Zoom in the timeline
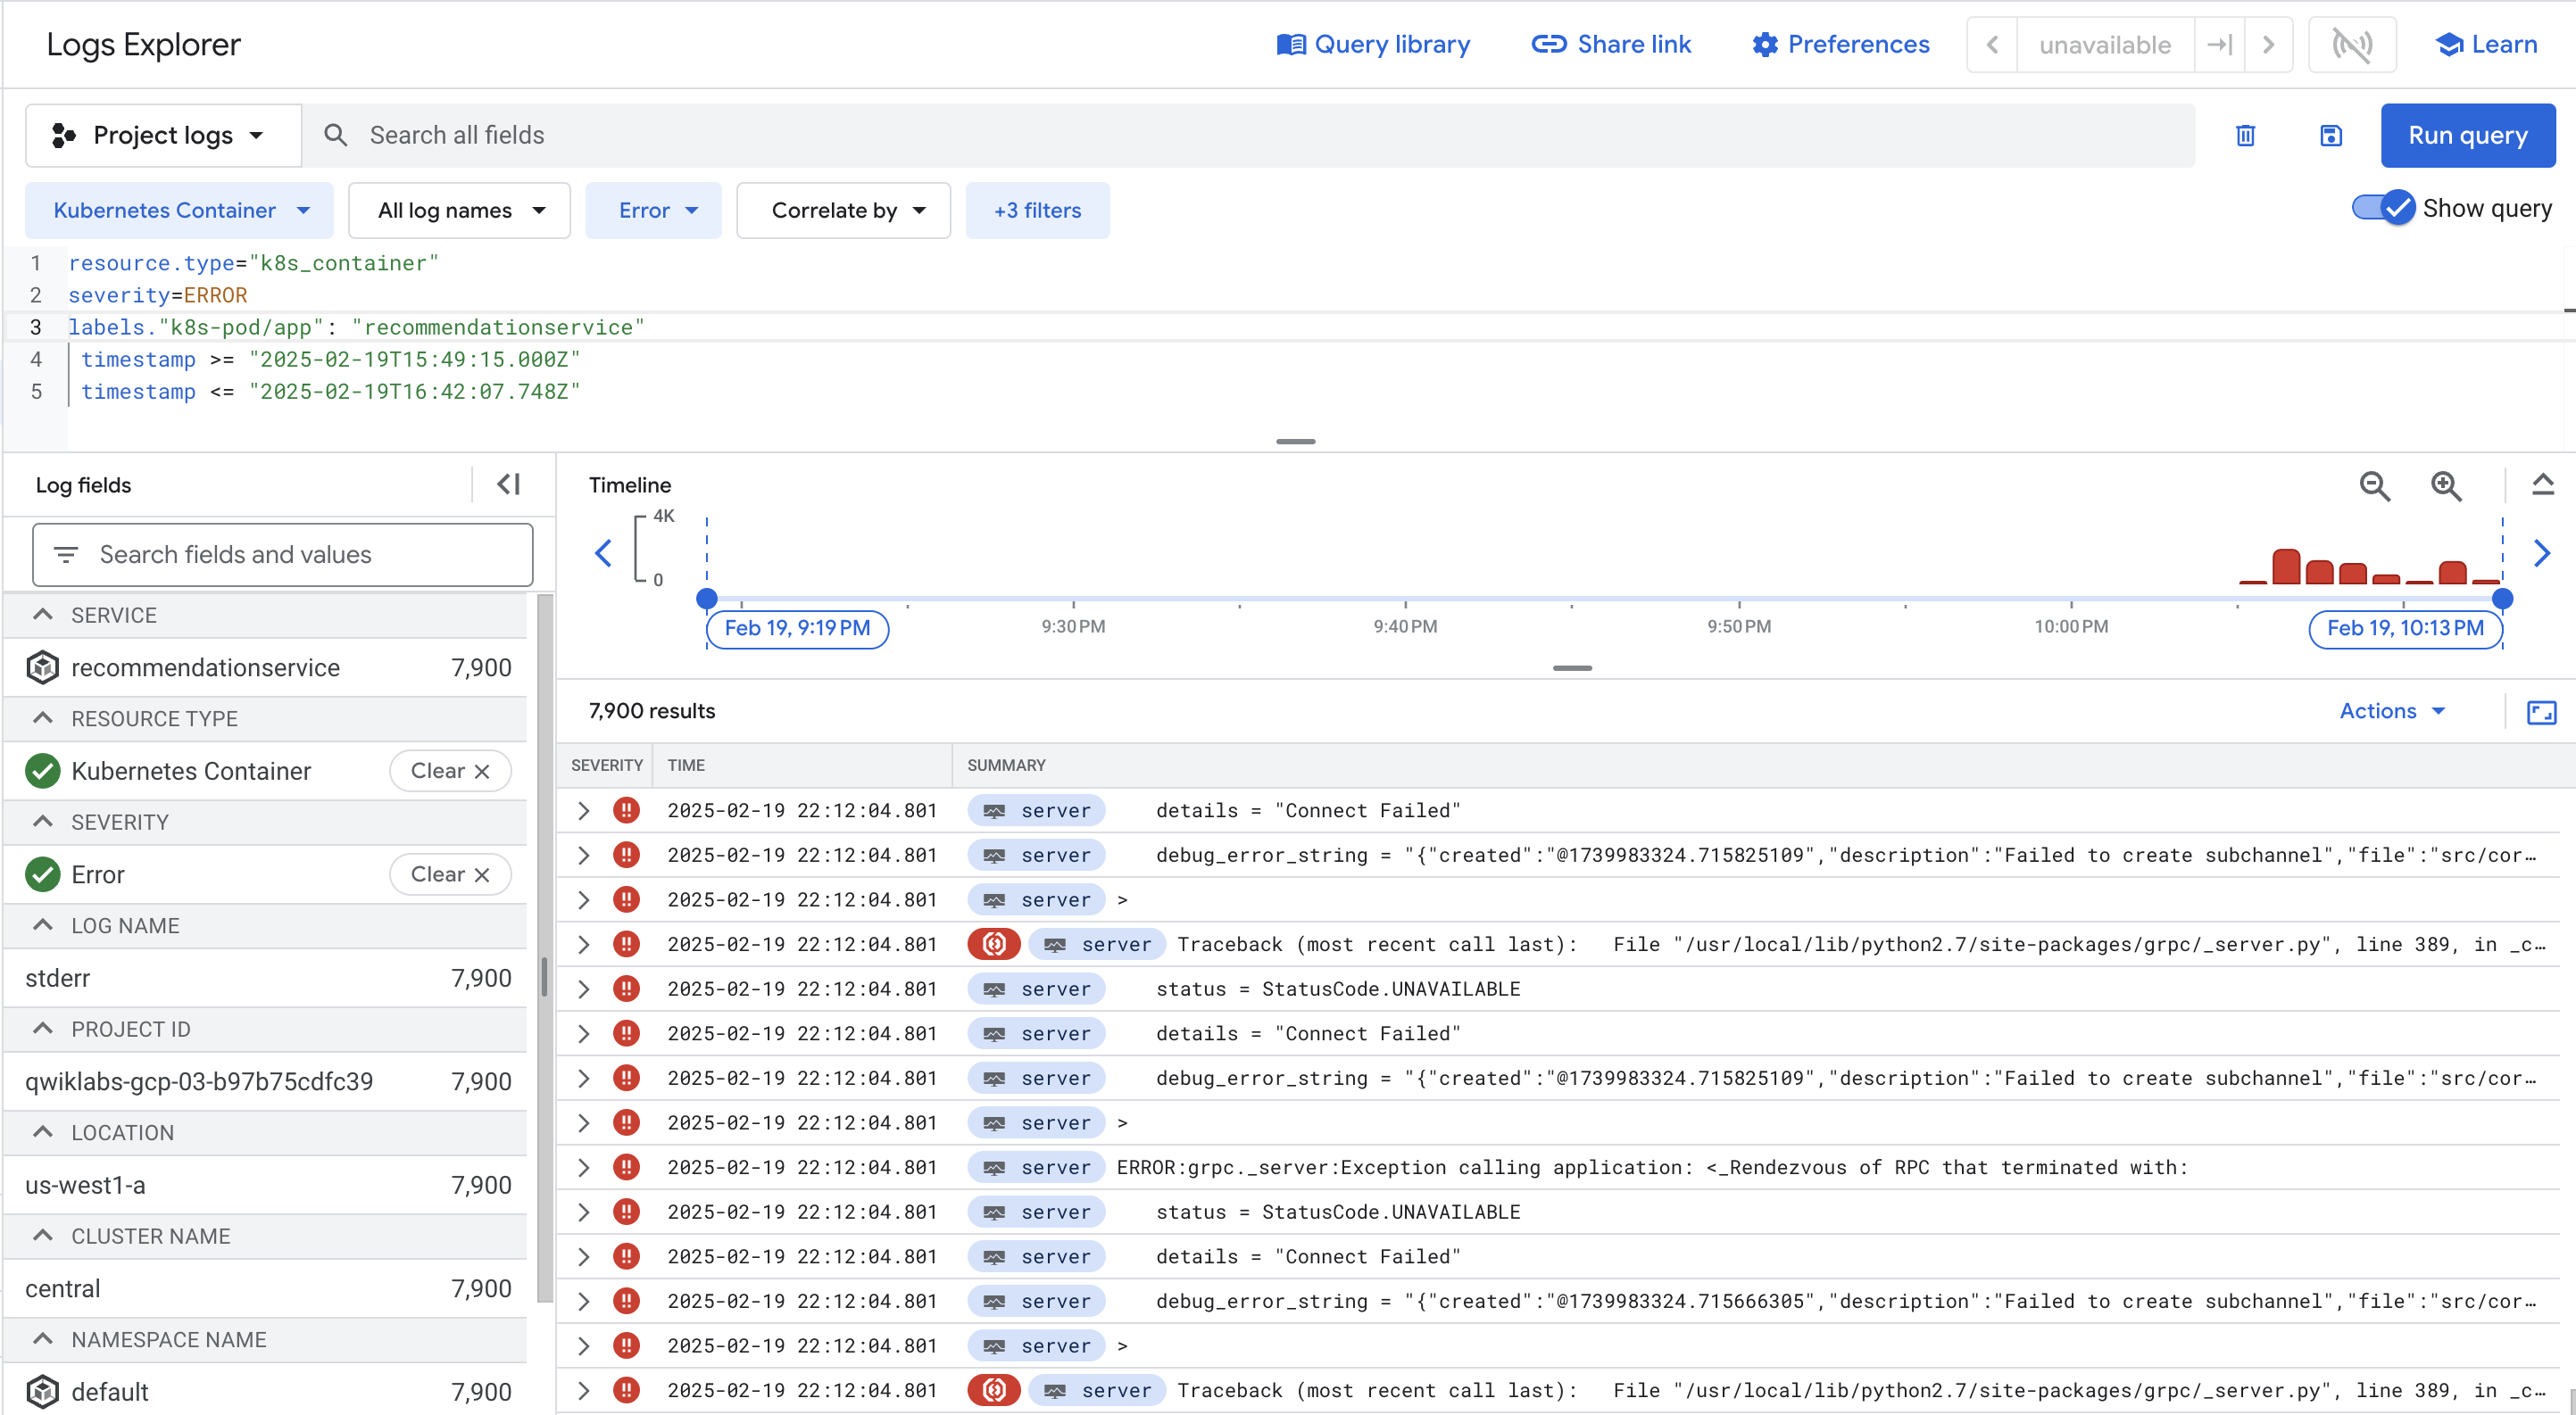The height and width of the screenshot is (1415, 2576). [x=2446, y=486]
